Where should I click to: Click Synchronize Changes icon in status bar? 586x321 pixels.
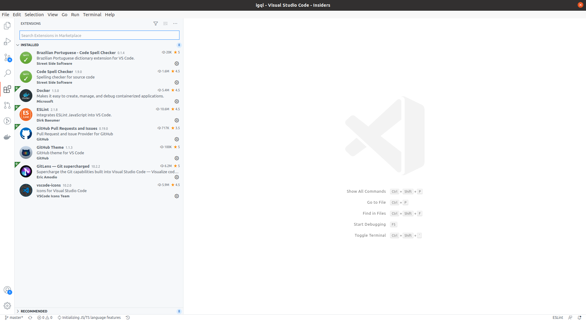[x=30, y=318]
